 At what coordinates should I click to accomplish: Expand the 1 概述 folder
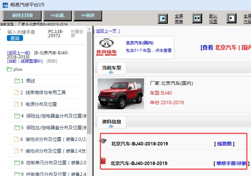click(x=25, y=81)
